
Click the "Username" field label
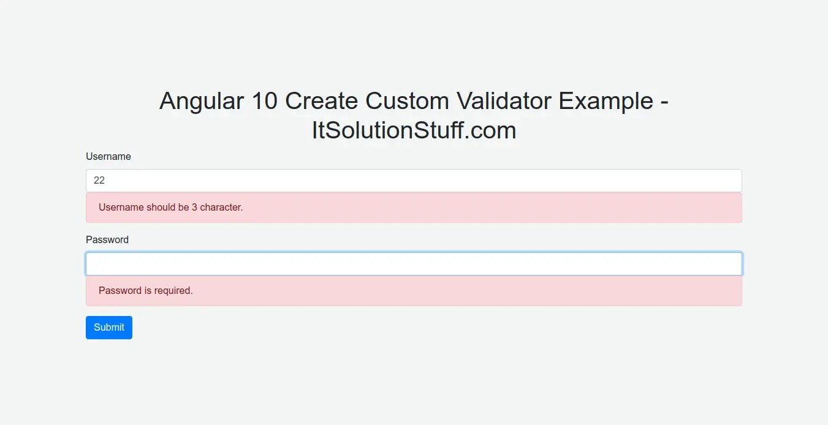[x=108, y=157]
